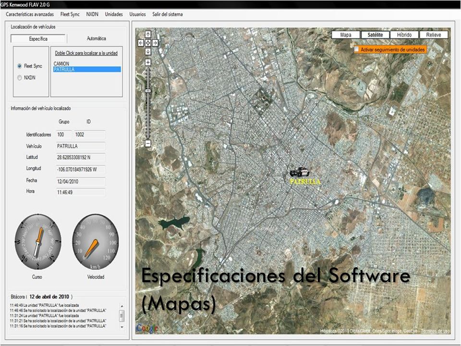Select the NXDN radio button
The image size is (461, 346).
click(x=19, y=78)
